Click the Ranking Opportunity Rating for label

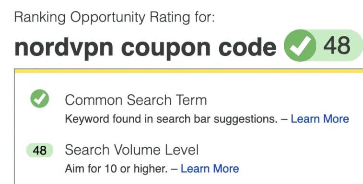pos(115,17)
